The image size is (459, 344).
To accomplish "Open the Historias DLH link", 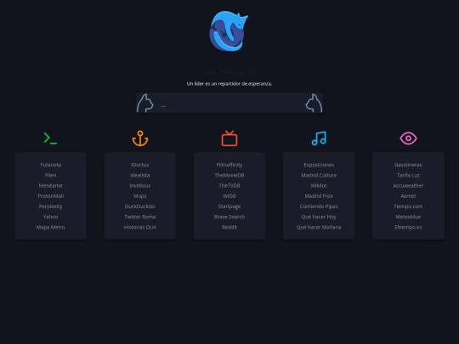I will [x=140, y=227].
